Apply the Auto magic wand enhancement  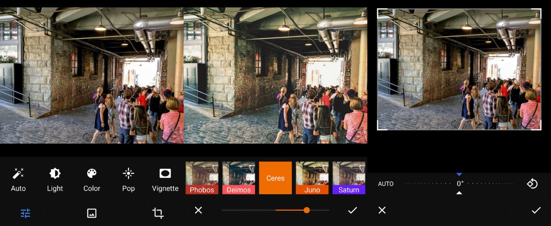click(x=18, y=180)
